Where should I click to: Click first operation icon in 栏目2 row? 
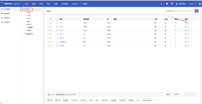[x=186, y=27]
